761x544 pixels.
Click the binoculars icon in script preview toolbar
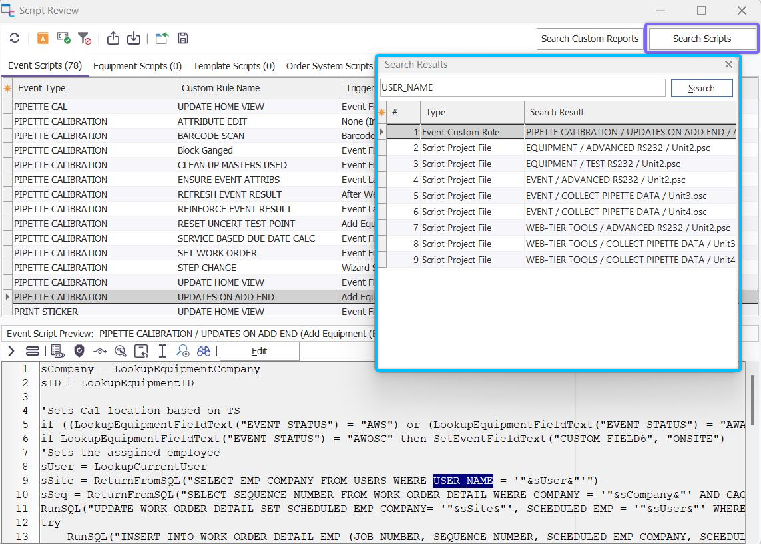pos(204,351)
